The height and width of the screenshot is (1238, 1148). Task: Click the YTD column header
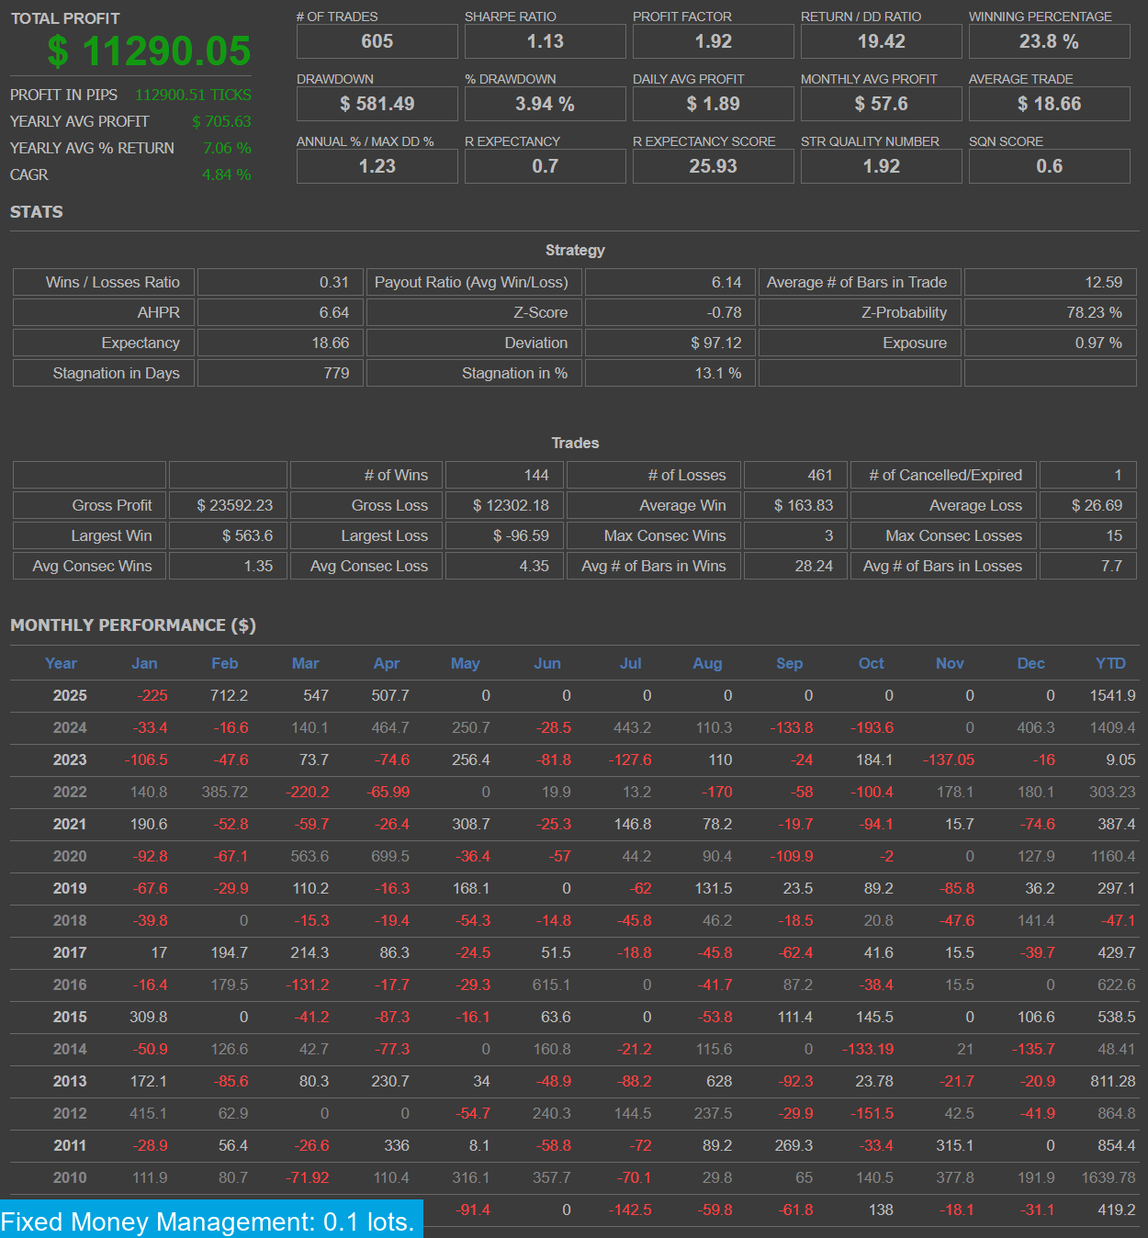pos(1110,663)
